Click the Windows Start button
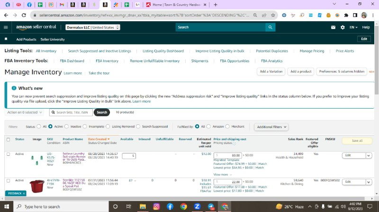Image resolution: width=379 pixels, height=212 pixels. [x=7, y=207]
